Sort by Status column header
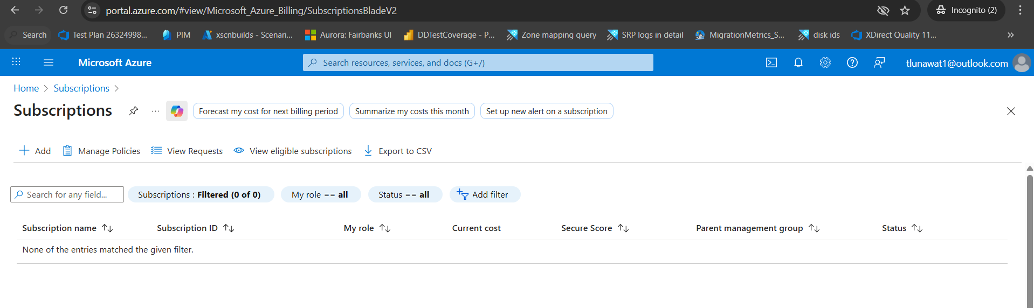1034x308 pixels. coord(902,228)
